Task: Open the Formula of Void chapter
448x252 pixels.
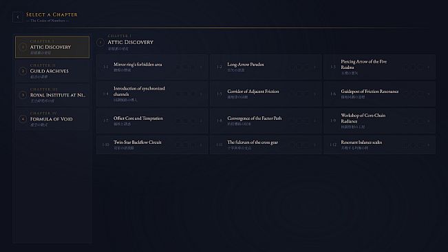Action: (52, 119)
